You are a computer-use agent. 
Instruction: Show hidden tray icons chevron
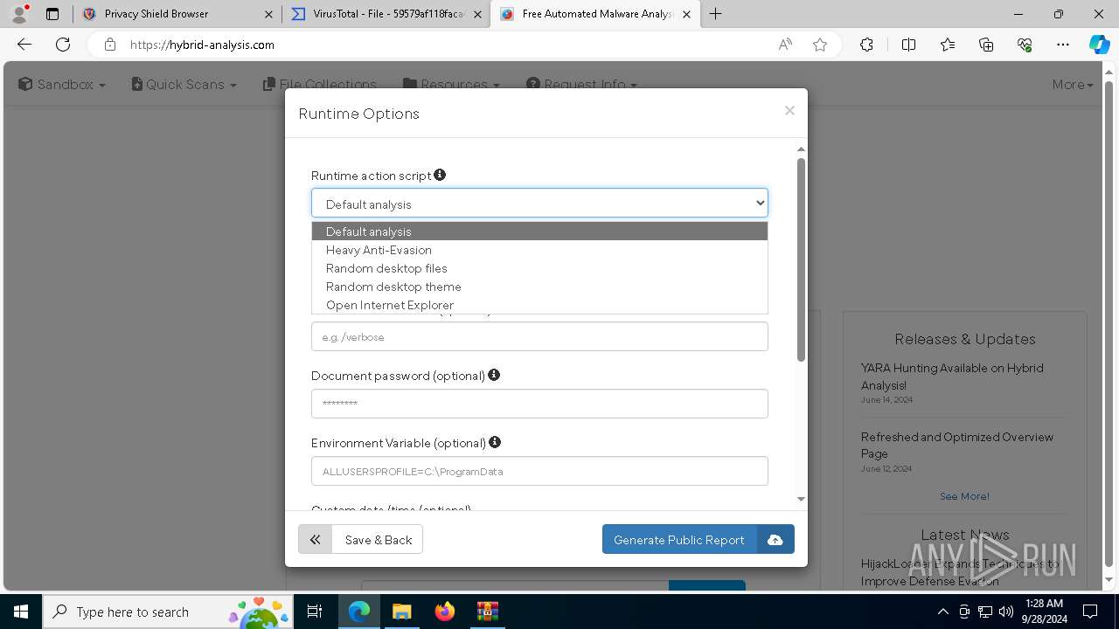point(942,612)
